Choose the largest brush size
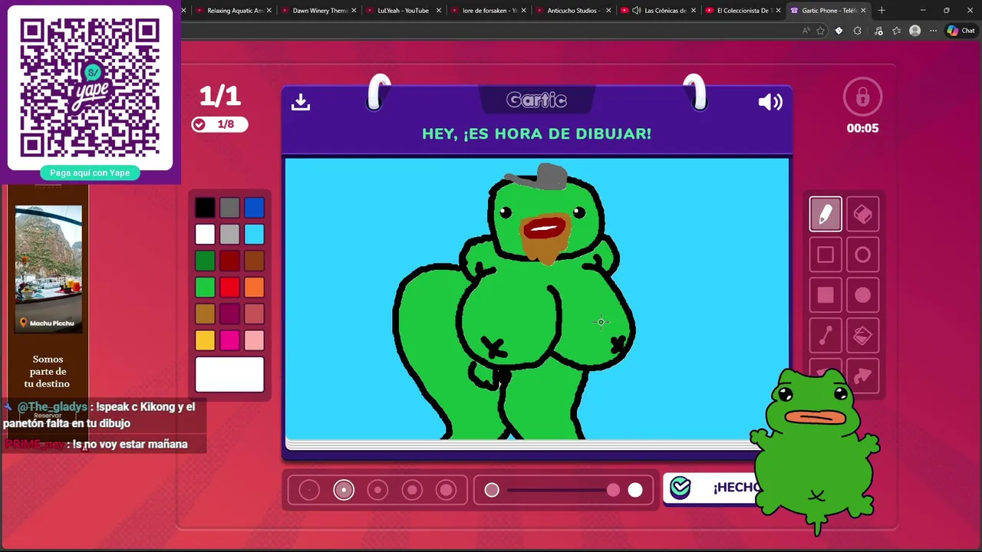The height and width of the screenshot is (552, 982). coord(447,490)
